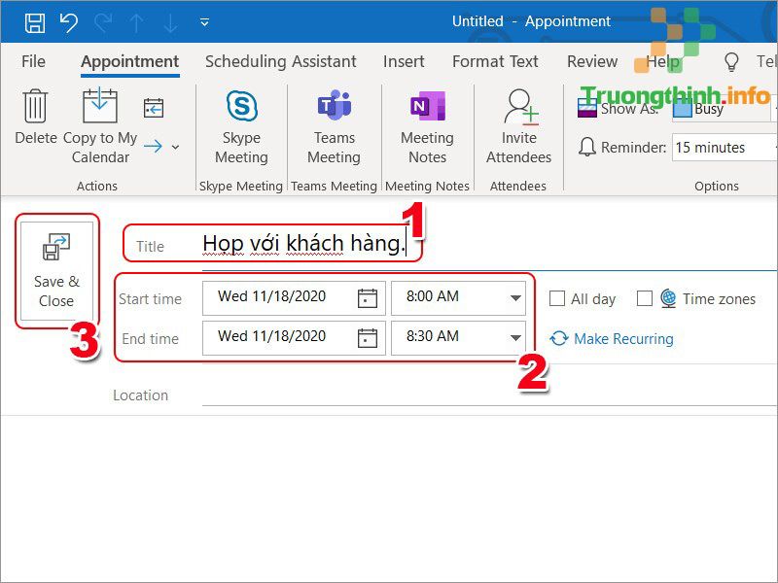Screen dimensions: 778x583
Task: Click the small calendar icon beside Copy to My Calendar
Action: pos(154,108)
